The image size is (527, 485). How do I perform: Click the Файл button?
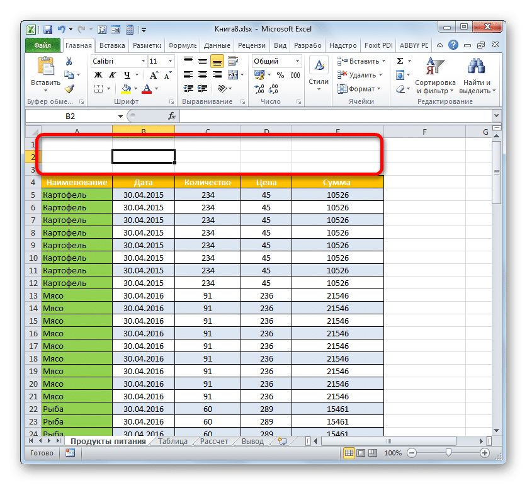(x=43, y=45)
